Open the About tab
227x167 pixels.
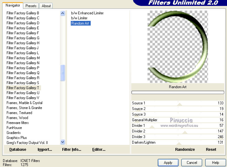coord(46,6)
